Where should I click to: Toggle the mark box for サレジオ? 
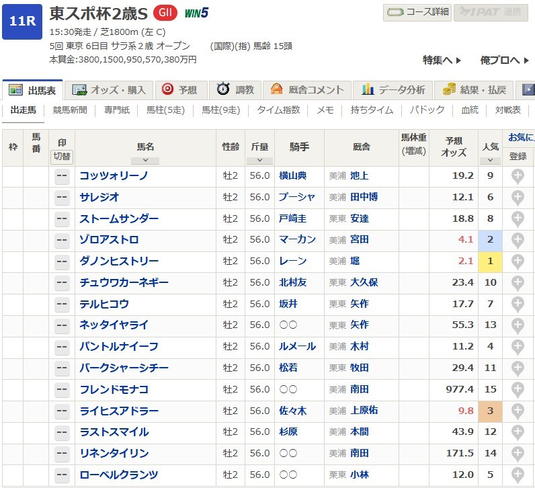[62, 198]
